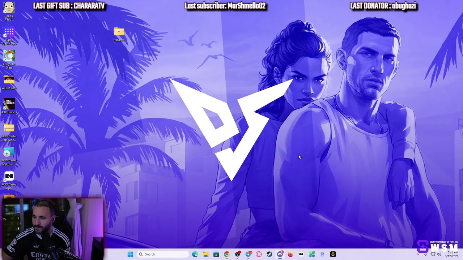463x260 pixels.
Task: Open the volume control in the system tray
Action: pyautogui.click(x=439, y=254)
